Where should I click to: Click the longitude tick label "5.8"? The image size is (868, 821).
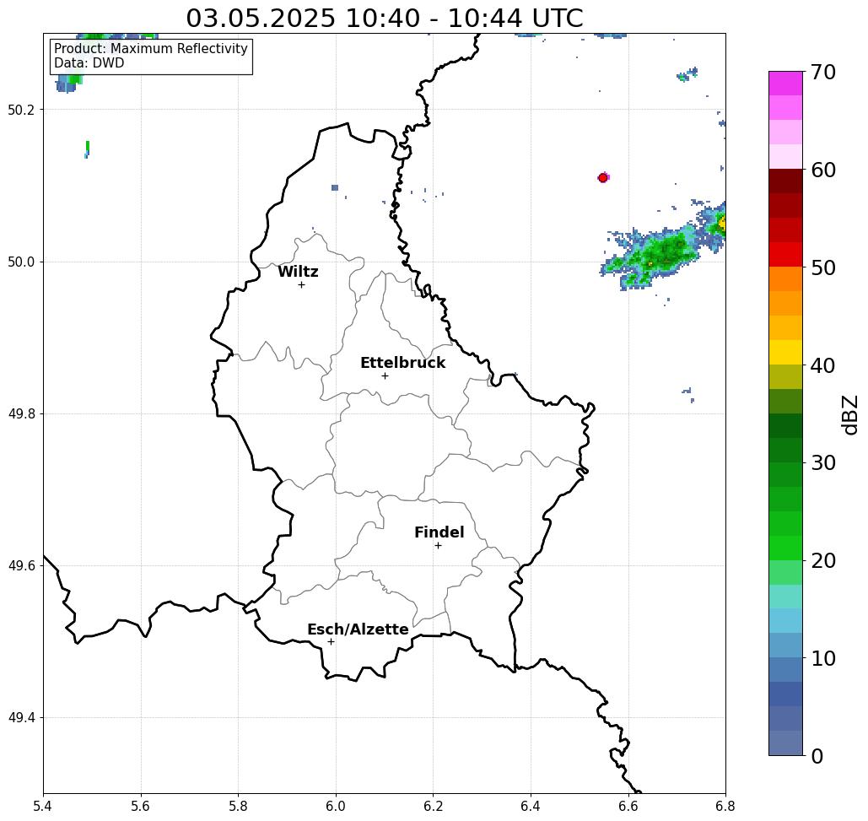click(238, 806)
